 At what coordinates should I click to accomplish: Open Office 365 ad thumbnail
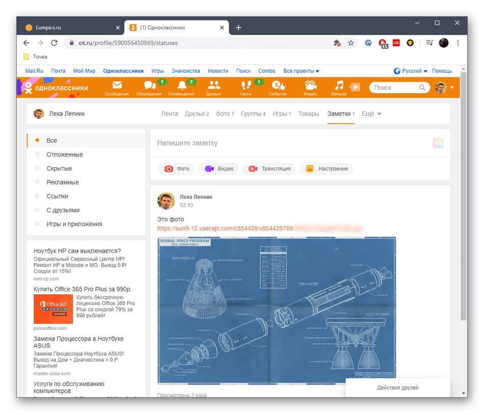pyautogui.click(x=53, y=309)
